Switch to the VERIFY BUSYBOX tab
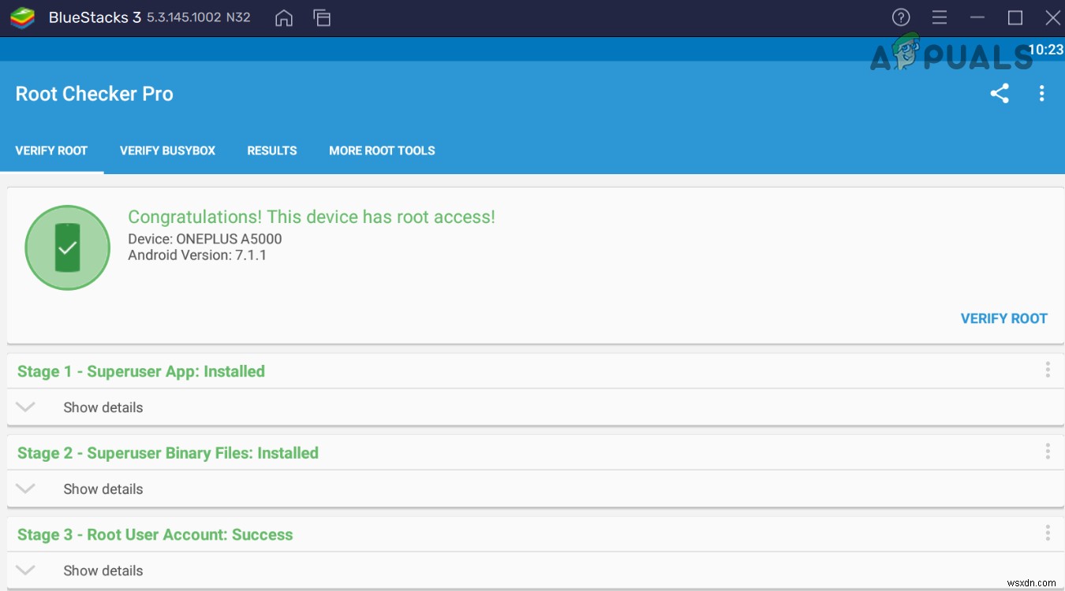 pos(167,151)
